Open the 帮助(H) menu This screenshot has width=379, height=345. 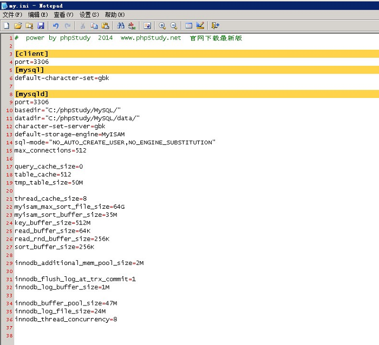pos(115,15)
